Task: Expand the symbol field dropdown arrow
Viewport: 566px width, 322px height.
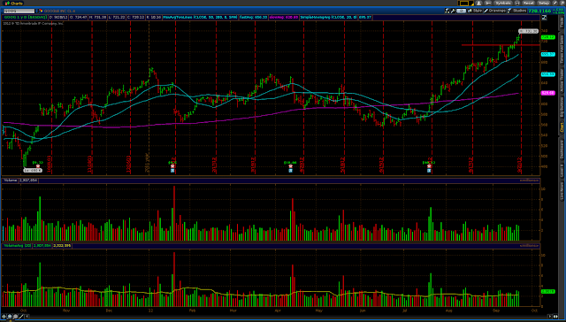Action: (x=36, y=11)
